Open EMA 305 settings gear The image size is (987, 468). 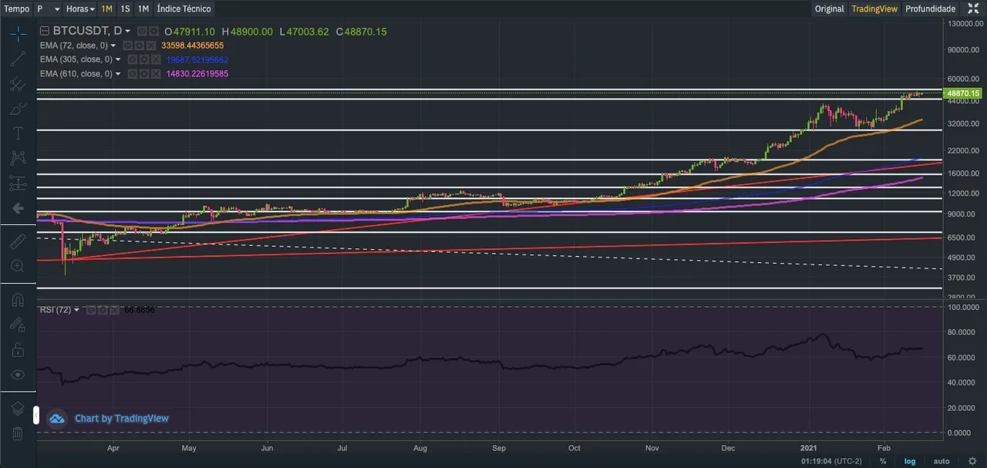[x=143, y=59]
